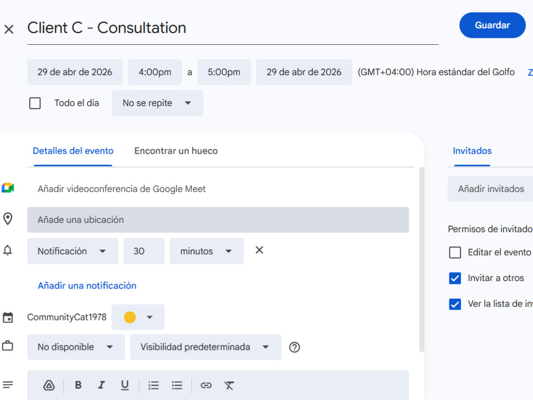Click the calendar icon beside CommunityCat1978

coord(7,317)
